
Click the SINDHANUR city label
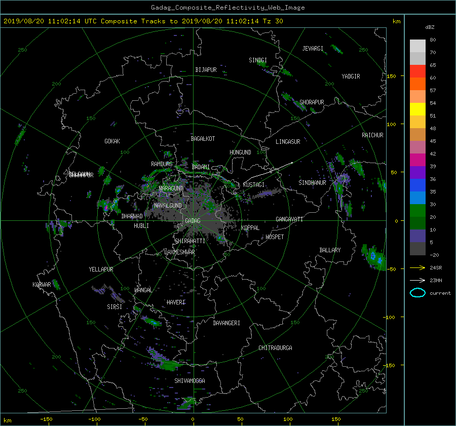click(x=312, y=183)
